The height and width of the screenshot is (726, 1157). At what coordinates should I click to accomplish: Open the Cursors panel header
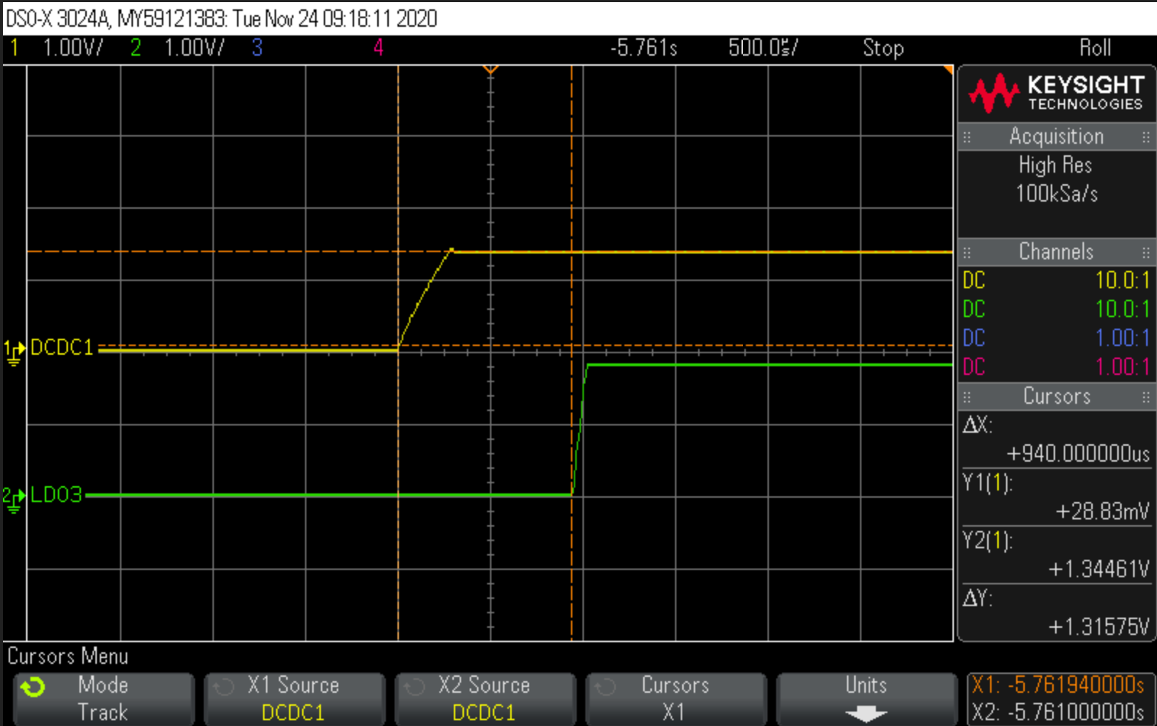pyautogui.click(x=1057, y=397)
